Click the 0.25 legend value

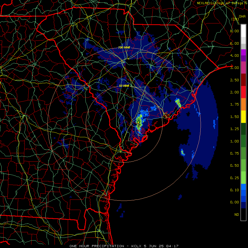click(x=234, y=178)
